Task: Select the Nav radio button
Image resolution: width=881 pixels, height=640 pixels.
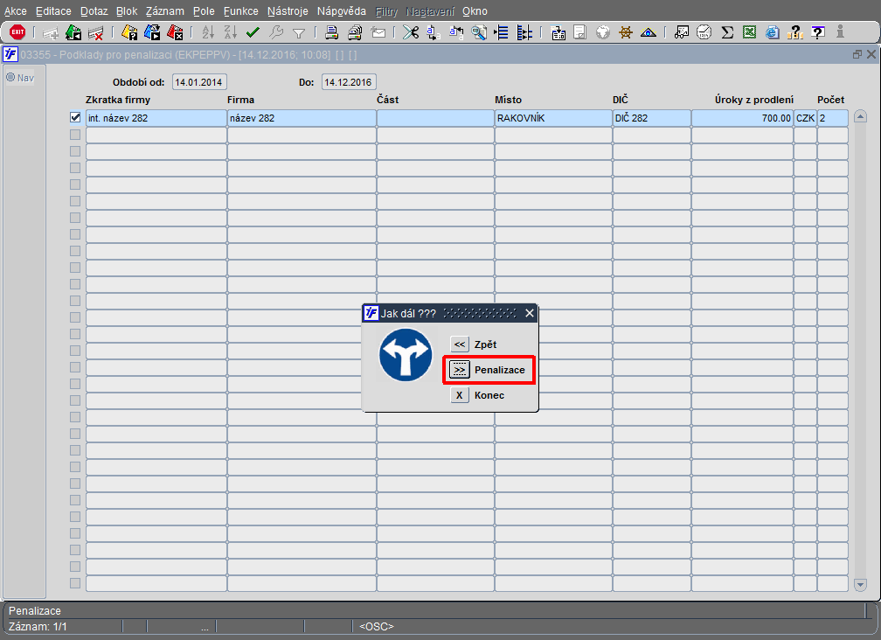Action: pyautogui.click(x=11, y=77)
